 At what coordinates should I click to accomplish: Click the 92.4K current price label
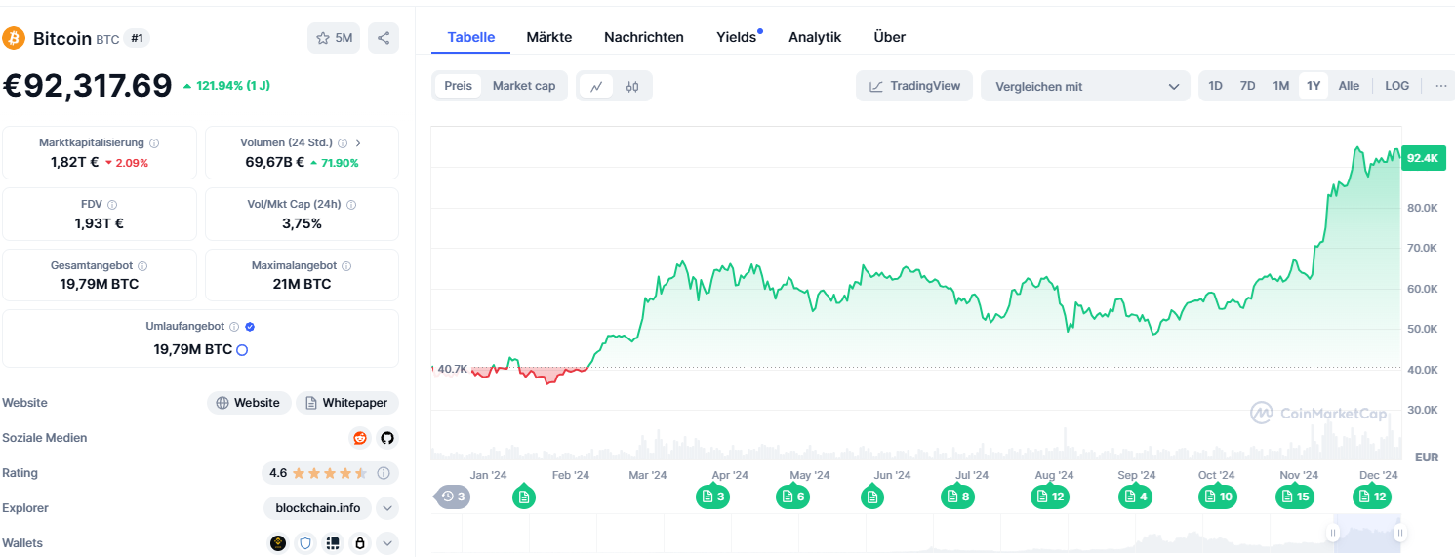(x=1423, y=157)
